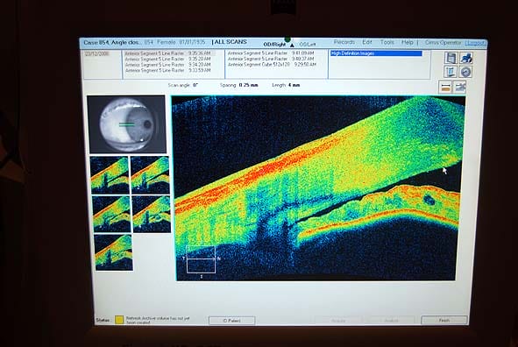Screen dimensions: 518x347
Task: Click the document export icon below save
Action: coord(451,72)
